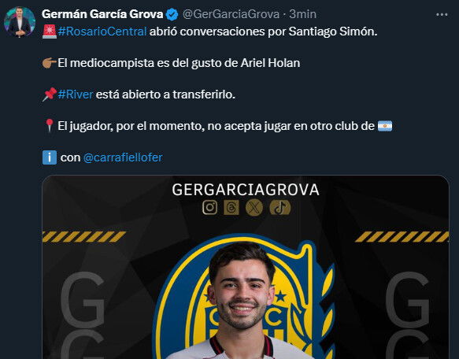Image resolution: width=459 pixels, height=359 pixels.
Task: Open Germán García Grova's profile avatar
Action: click(20, 22)
